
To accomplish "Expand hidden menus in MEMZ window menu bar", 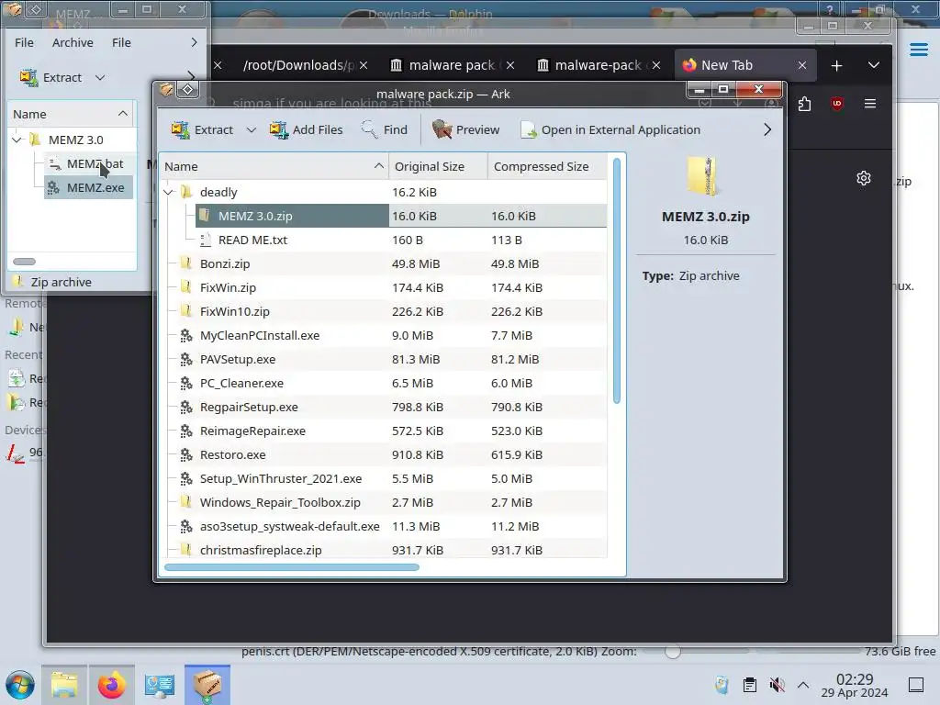I will point(194,42).
